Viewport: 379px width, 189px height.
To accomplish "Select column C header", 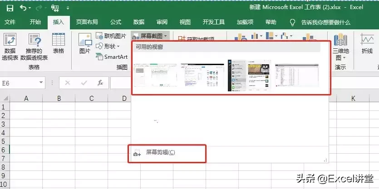I will pos(91,98).
